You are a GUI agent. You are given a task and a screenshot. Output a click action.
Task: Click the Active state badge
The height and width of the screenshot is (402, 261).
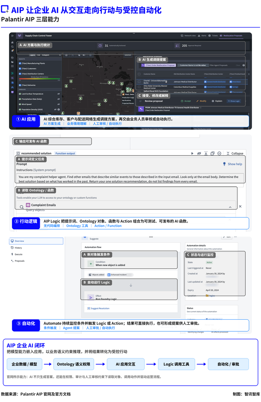pyautogui.click(x=209, y=262)
